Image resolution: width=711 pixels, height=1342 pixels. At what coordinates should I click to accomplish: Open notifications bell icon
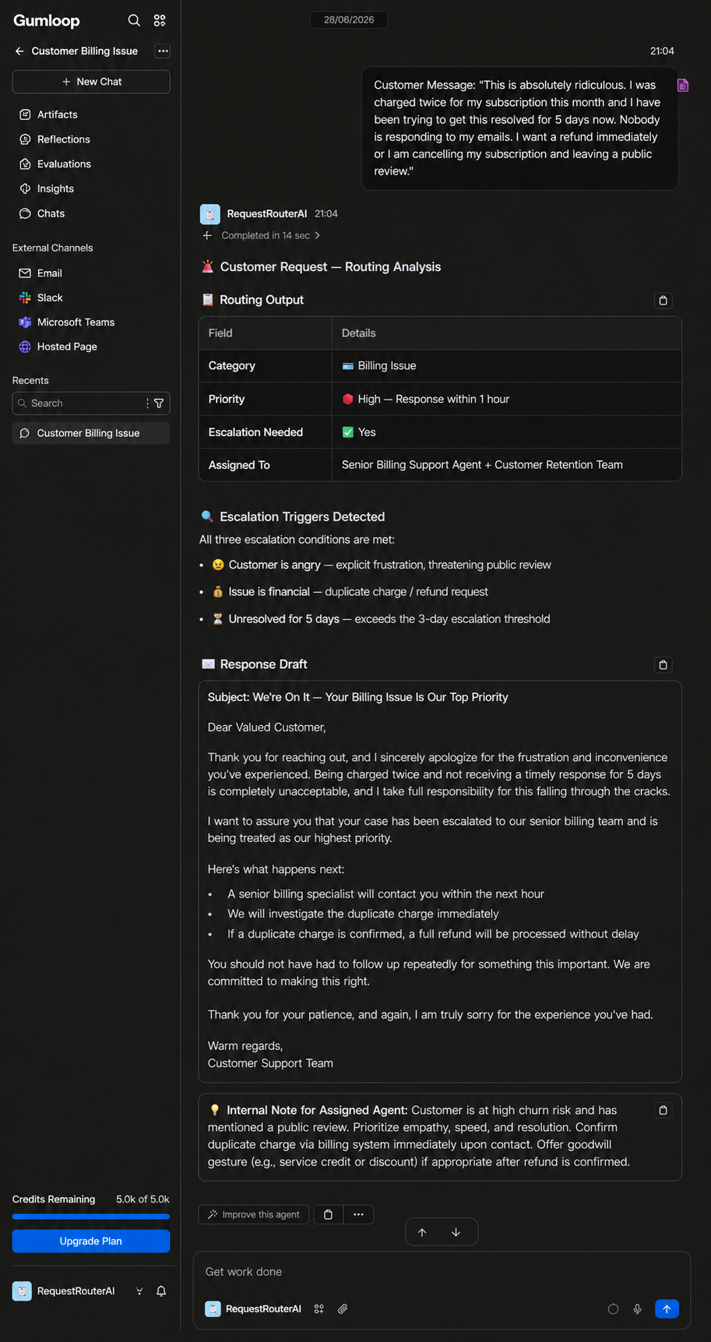[161, 1291]
